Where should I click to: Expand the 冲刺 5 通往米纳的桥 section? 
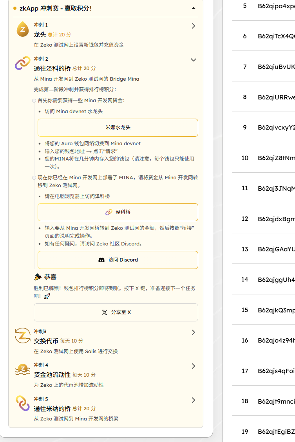(x=193, y=400)
